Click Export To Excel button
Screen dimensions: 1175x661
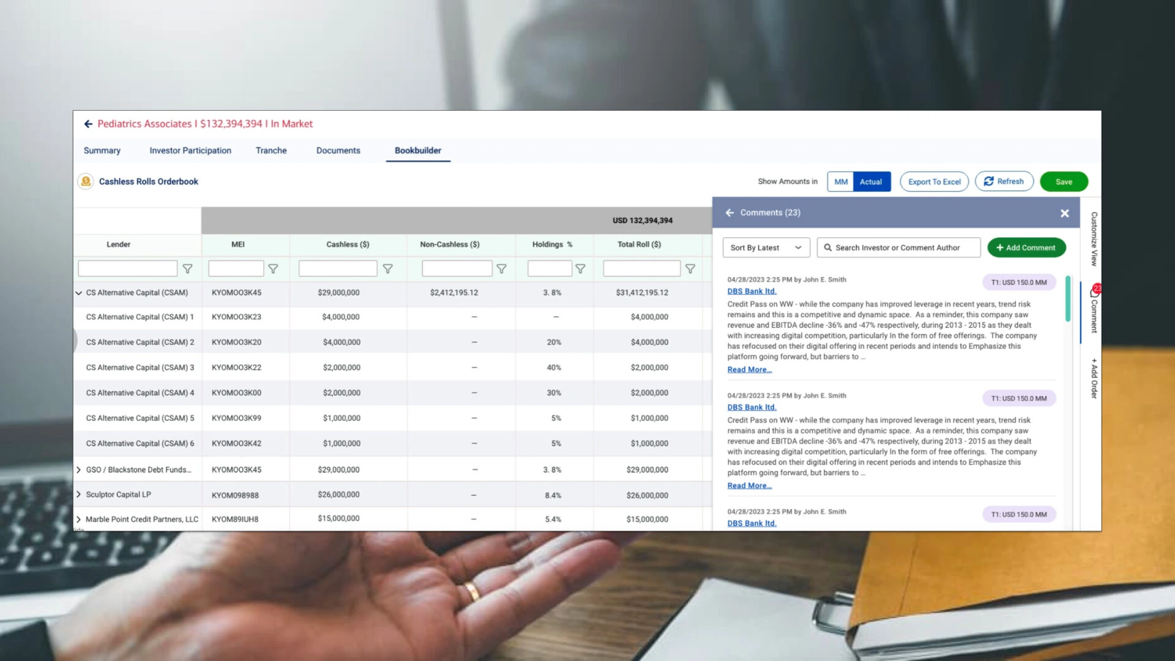tap(934, 182)
